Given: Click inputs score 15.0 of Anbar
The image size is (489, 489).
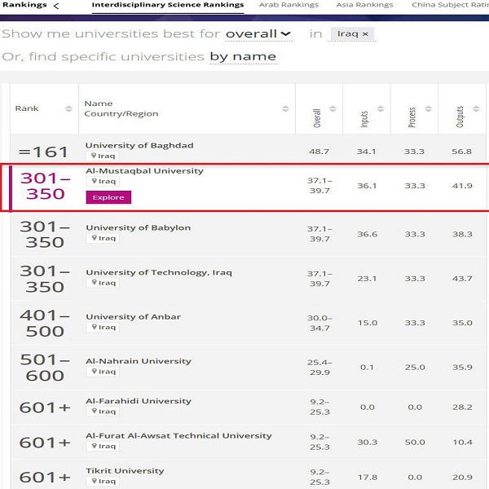Looking at the screenshot, I should point(368,323).
